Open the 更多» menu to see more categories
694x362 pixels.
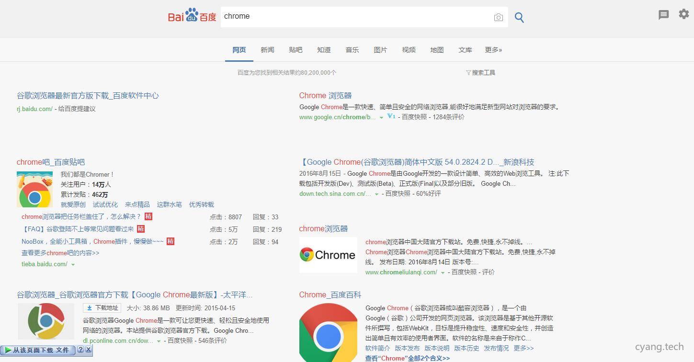[493, 49]
